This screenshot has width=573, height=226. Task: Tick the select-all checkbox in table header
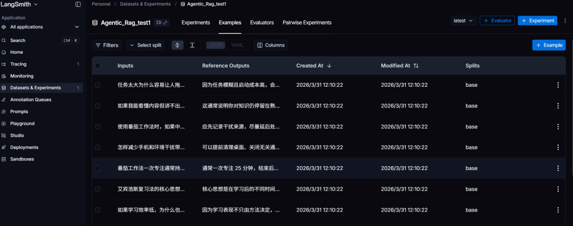tap(97, 65)
